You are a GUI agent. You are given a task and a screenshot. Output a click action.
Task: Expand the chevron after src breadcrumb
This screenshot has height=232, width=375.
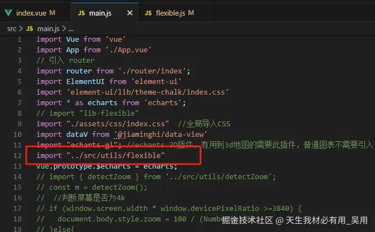click(21, 28)
